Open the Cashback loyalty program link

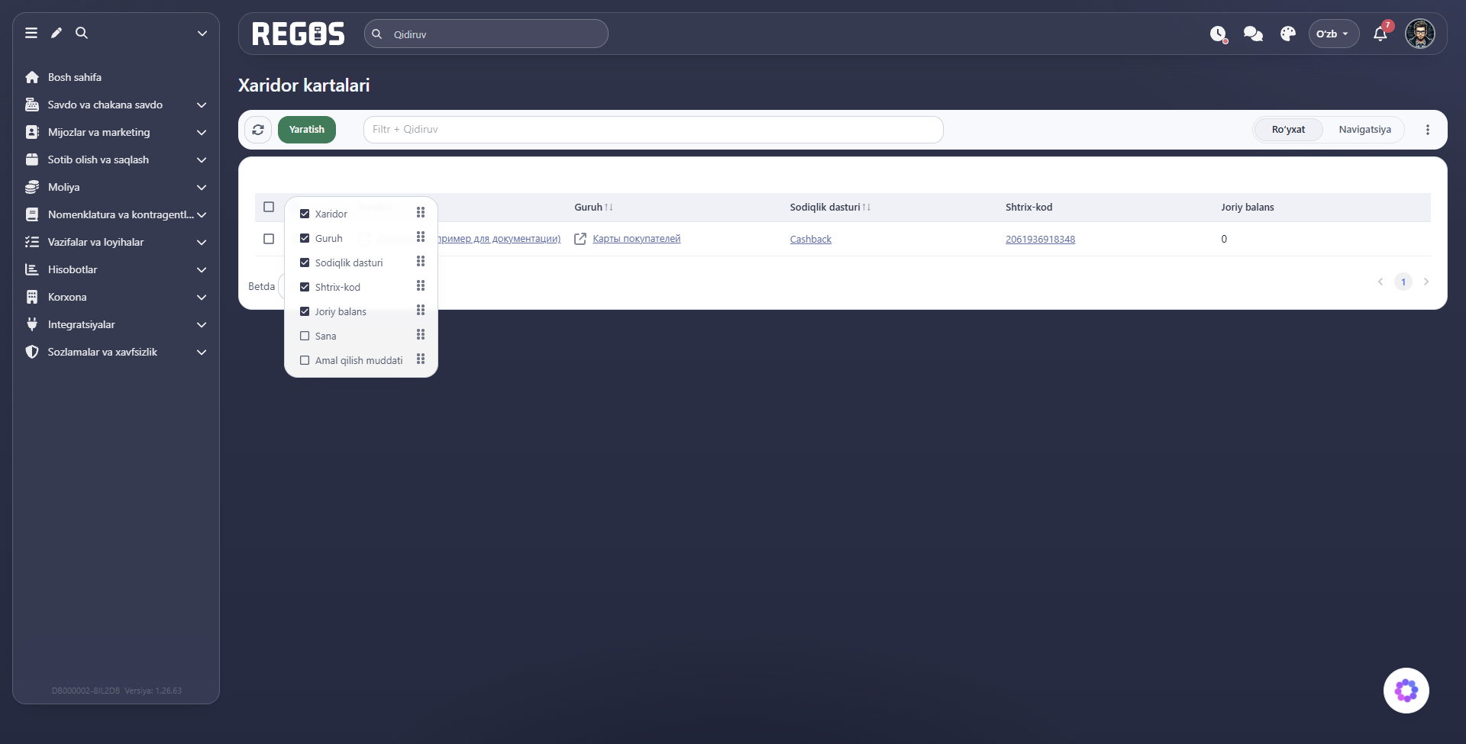[x=810, y=239]
